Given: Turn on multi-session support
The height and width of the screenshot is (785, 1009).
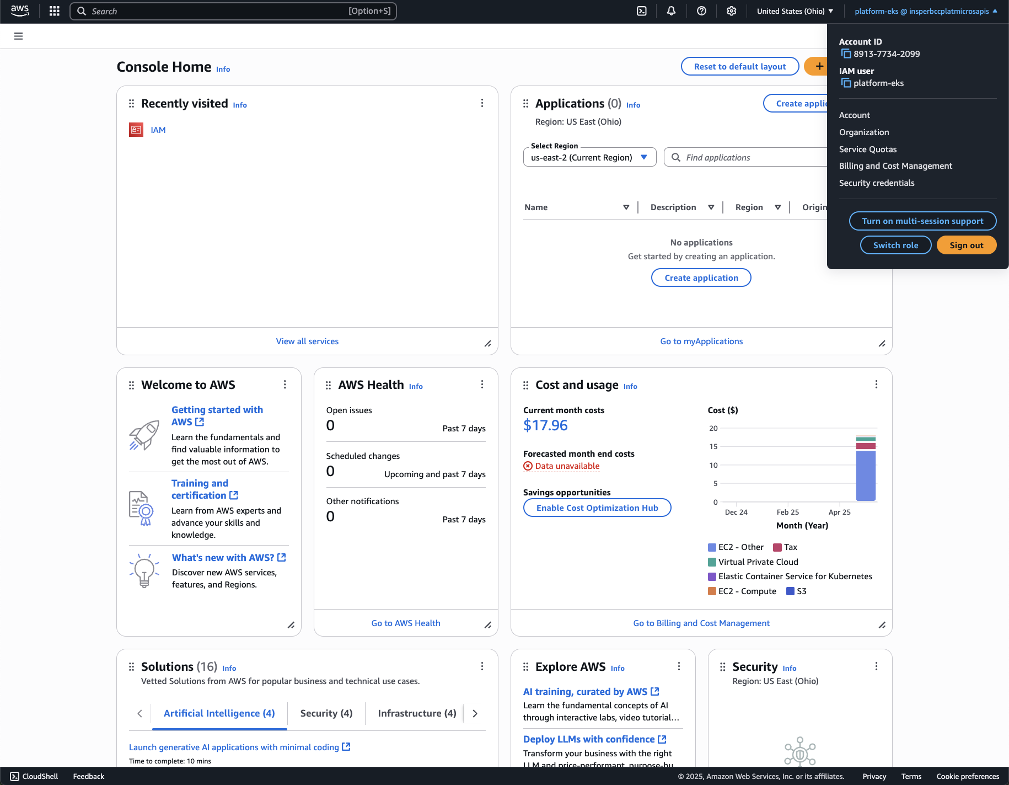Looking at the screenshot, I should (x=922, y=221).
